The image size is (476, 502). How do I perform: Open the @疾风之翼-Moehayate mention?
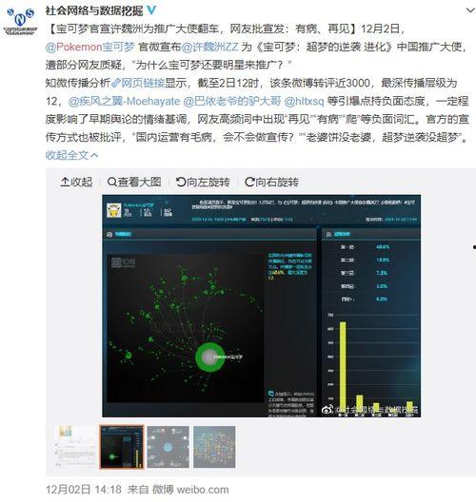(x=124, y=101)
